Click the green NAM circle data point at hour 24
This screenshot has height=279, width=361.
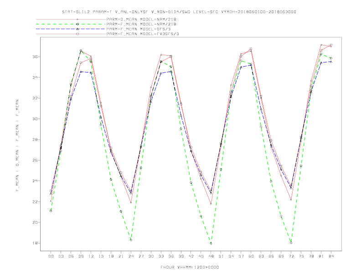click(131, 240)
